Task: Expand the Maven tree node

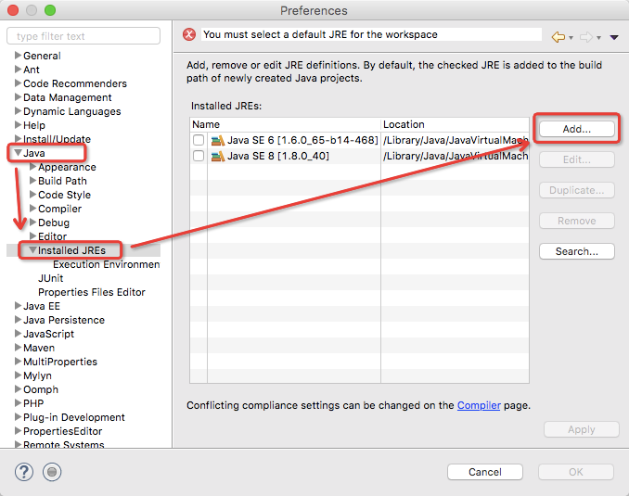Action: coord(18,348)
